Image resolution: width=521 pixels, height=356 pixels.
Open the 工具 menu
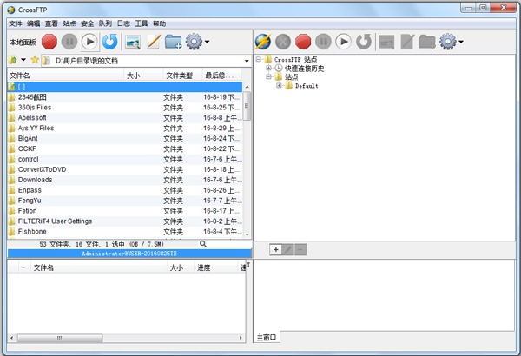pos(142,23)
